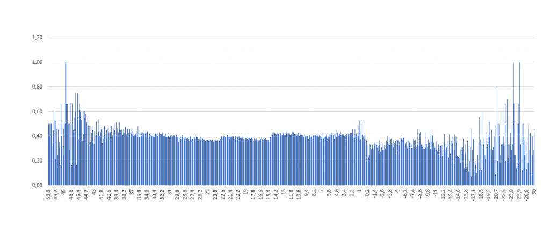Screen dimensions: 550x233
Task: Select x-axis label 26,2
Action: point(200,194)
